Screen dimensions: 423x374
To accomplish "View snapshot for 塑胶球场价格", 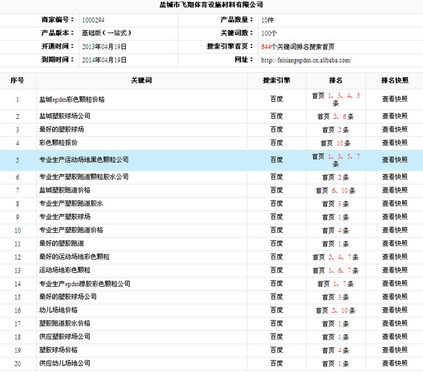I will [x=395, y=350].
